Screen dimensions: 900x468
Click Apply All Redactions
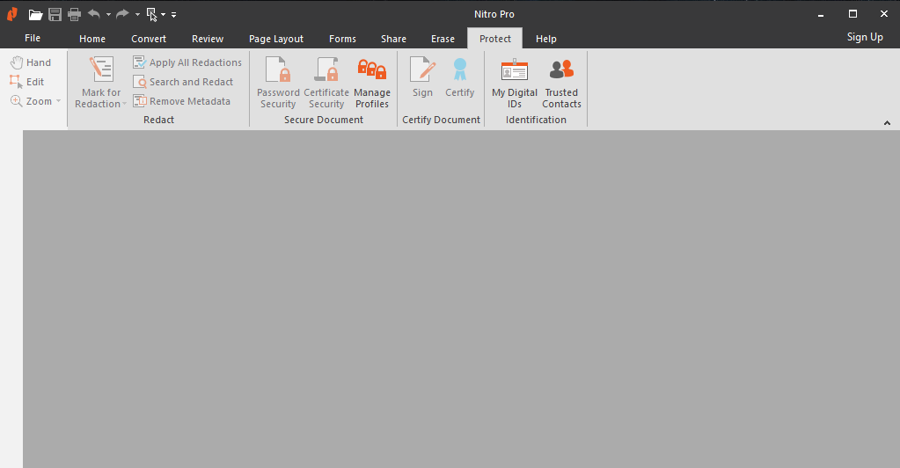pos(187,62)
